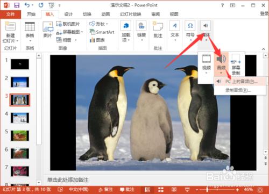269x194 pixels.
Task: Open the 新建幻灯片 new slide button
Action: [x=10, y=32]
